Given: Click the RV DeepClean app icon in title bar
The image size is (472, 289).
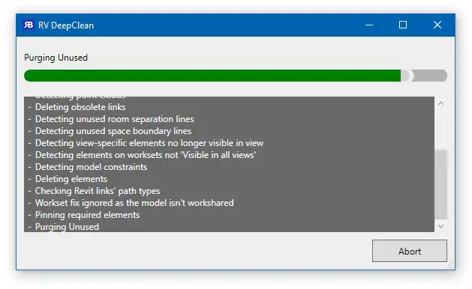Looking at the screenshot, I should (x=29, y=25).
